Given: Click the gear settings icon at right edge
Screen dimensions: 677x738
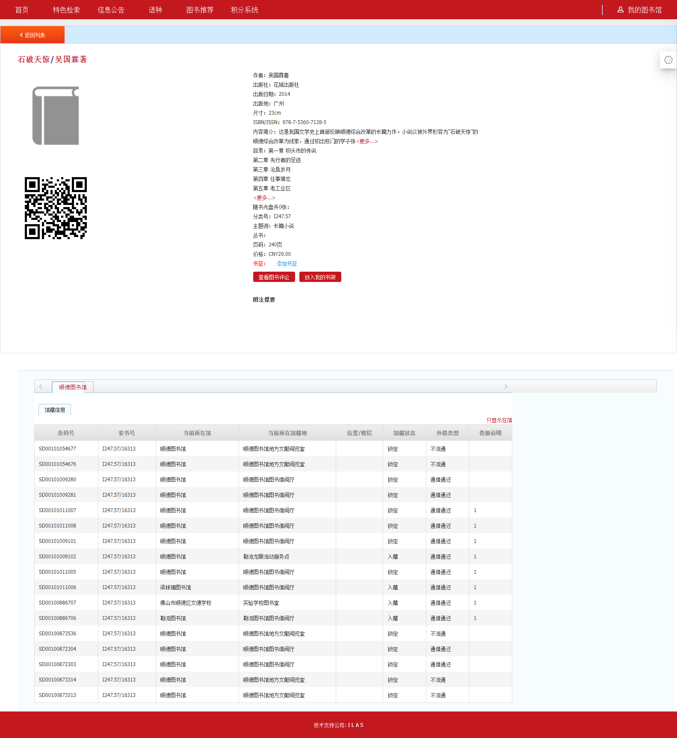Looking at the screenshot, I should 668,60.
